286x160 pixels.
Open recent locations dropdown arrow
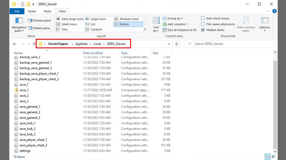(x=29, y=44)
